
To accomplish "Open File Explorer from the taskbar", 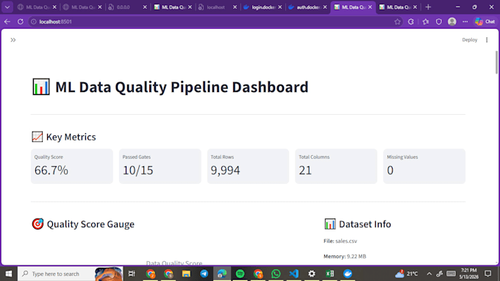I will [x=186, y=274].
